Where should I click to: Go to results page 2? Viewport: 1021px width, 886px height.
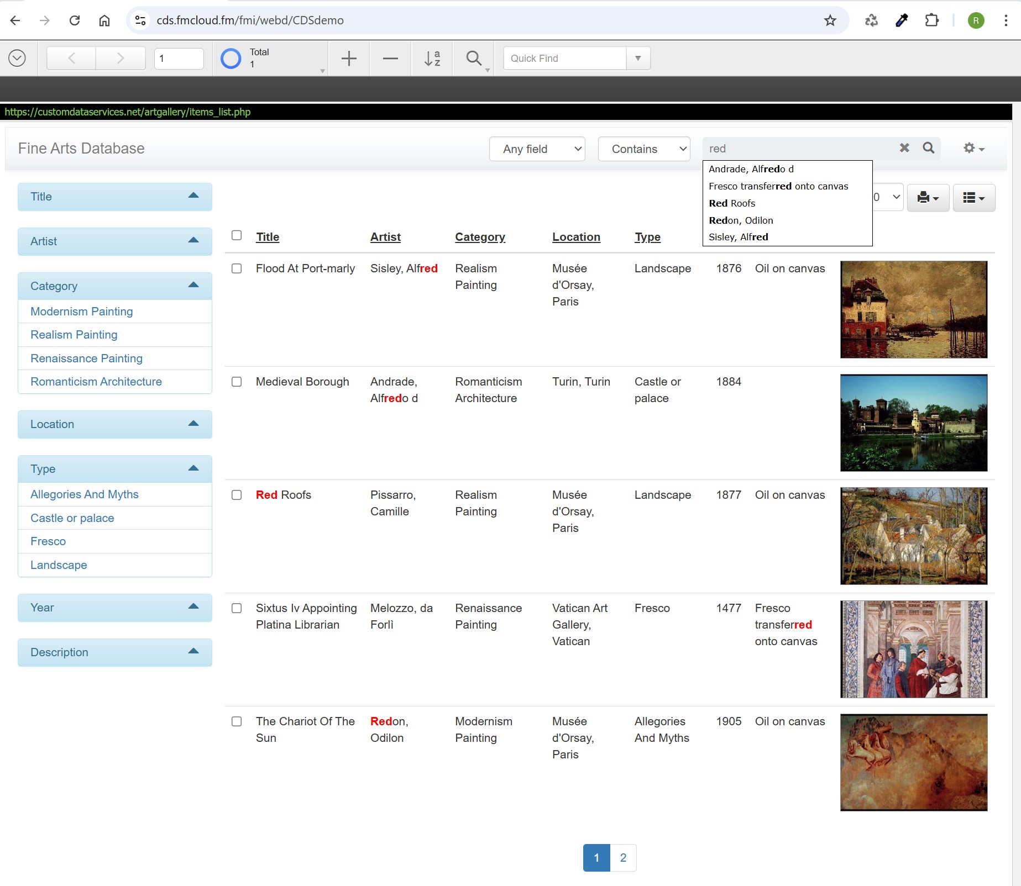tap(622, 858)
